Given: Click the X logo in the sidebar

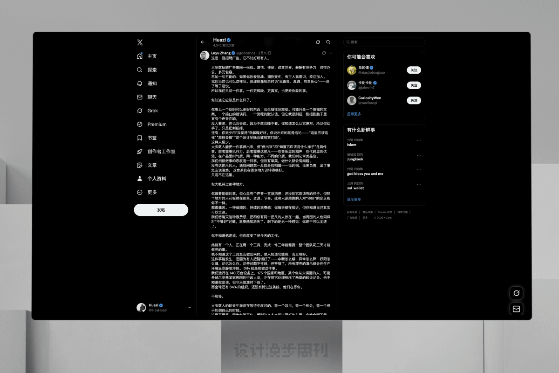Looking at the screenshot, I should 140,42.
